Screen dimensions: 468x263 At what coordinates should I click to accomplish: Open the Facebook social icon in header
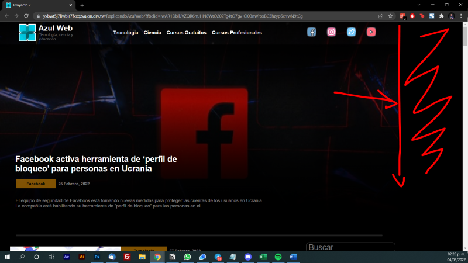click(312, 32)
